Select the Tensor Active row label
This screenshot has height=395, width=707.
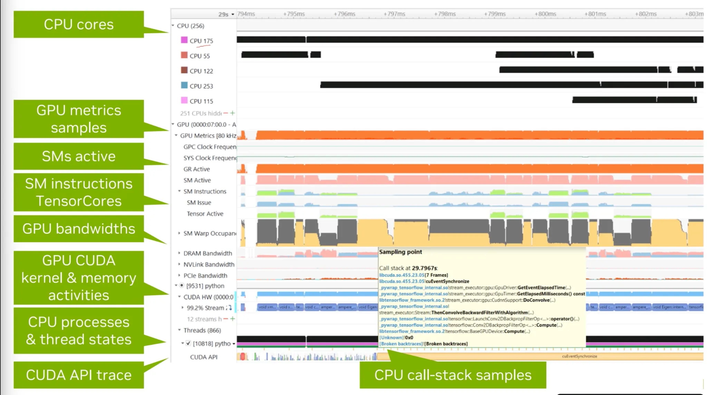click(205, 214)
